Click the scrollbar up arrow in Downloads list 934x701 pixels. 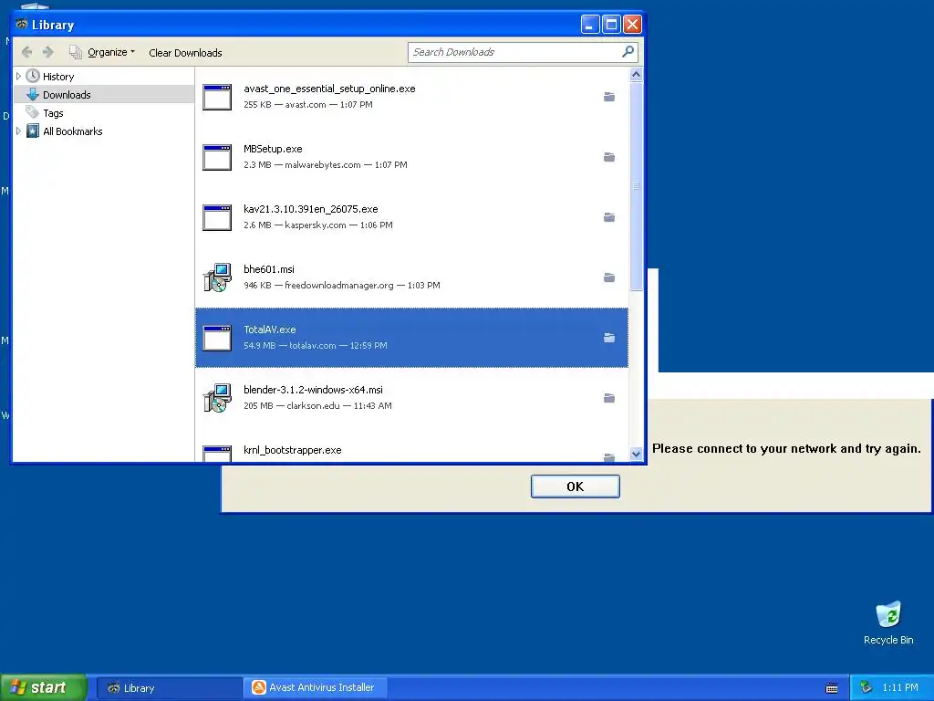tap(636, 75)
